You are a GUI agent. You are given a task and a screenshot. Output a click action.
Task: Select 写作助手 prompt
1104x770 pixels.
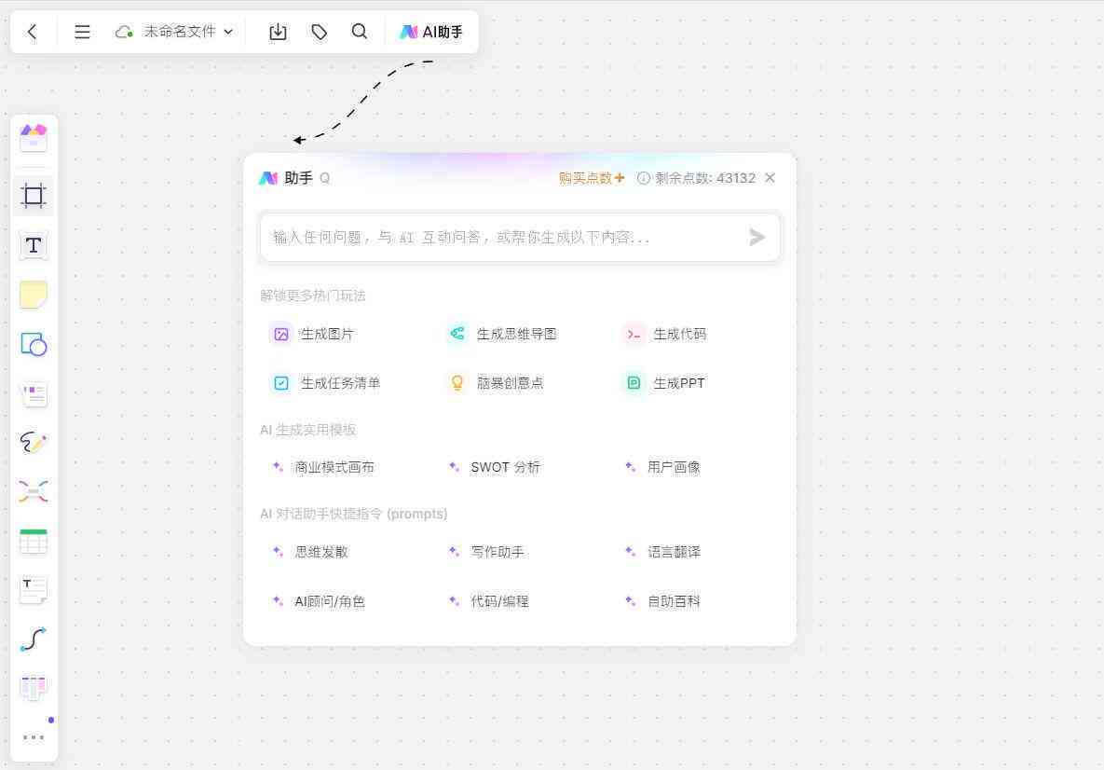tap(486, 552)
